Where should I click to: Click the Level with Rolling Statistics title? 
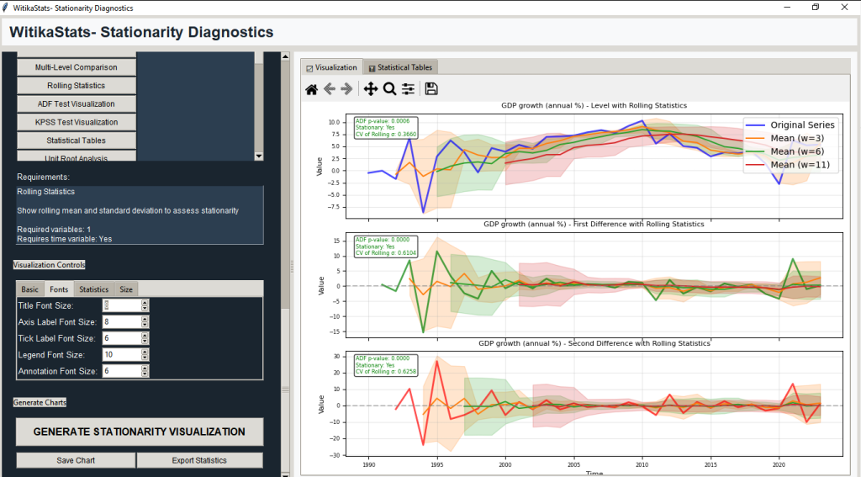click(x=594, y=105)
